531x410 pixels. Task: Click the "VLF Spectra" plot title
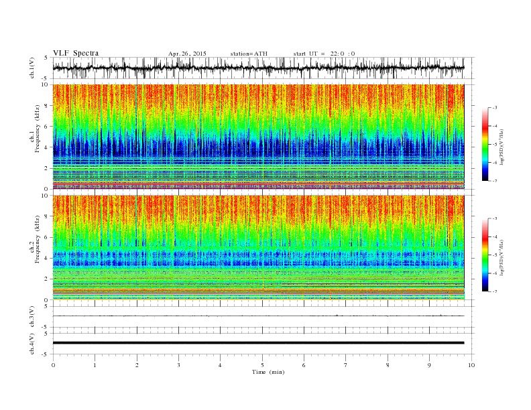[76, 53]
